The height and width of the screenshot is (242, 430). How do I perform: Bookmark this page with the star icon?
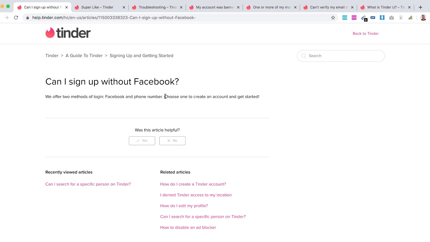tap(333, 17)
